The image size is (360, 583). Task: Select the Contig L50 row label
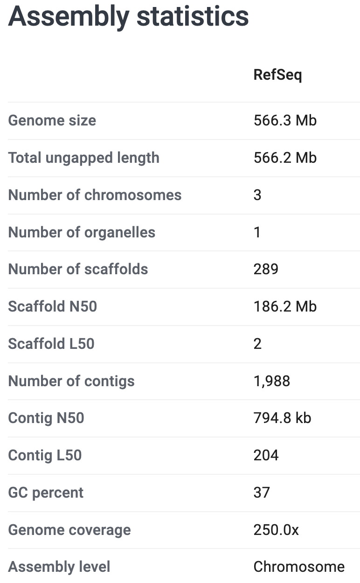coord(45,455)
